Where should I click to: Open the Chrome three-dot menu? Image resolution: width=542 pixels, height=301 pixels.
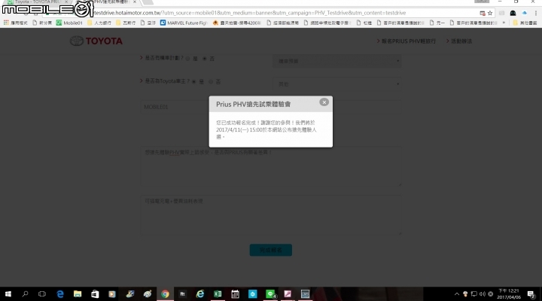pyautogui.click(x=536, y=13)
